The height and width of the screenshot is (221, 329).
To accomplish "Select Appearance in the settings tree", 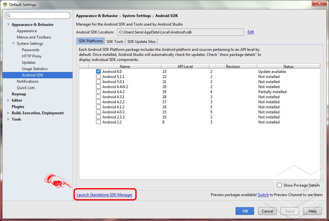I will pos(27,31).
